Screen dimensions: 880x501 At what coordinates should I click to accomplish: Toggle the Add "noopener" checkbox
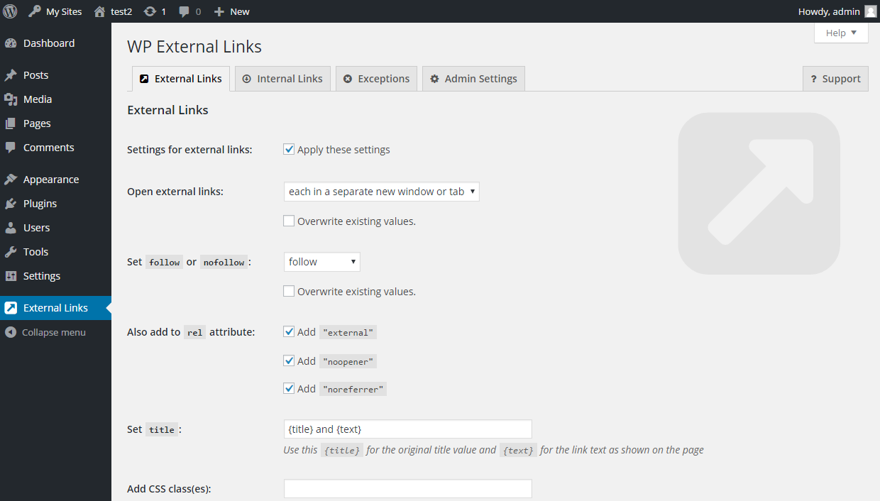[x=289, y=360]
